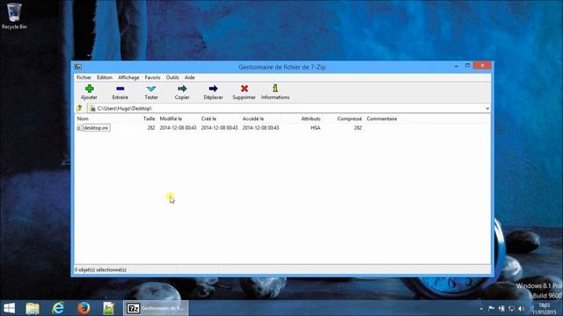Open the green notepad taskbar app
The height and width of the screenshot is (316, 563).
pyautogui.click(x=108, y=308)
